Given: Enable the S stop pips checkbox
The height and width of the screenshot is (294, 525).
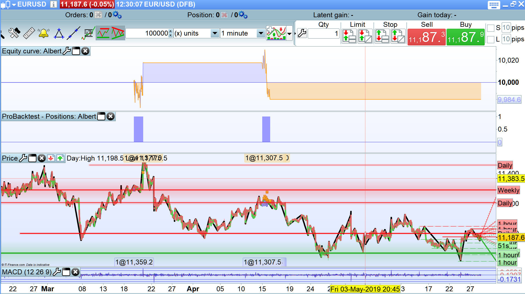Looking at the screenshot, I should point(491,28).
